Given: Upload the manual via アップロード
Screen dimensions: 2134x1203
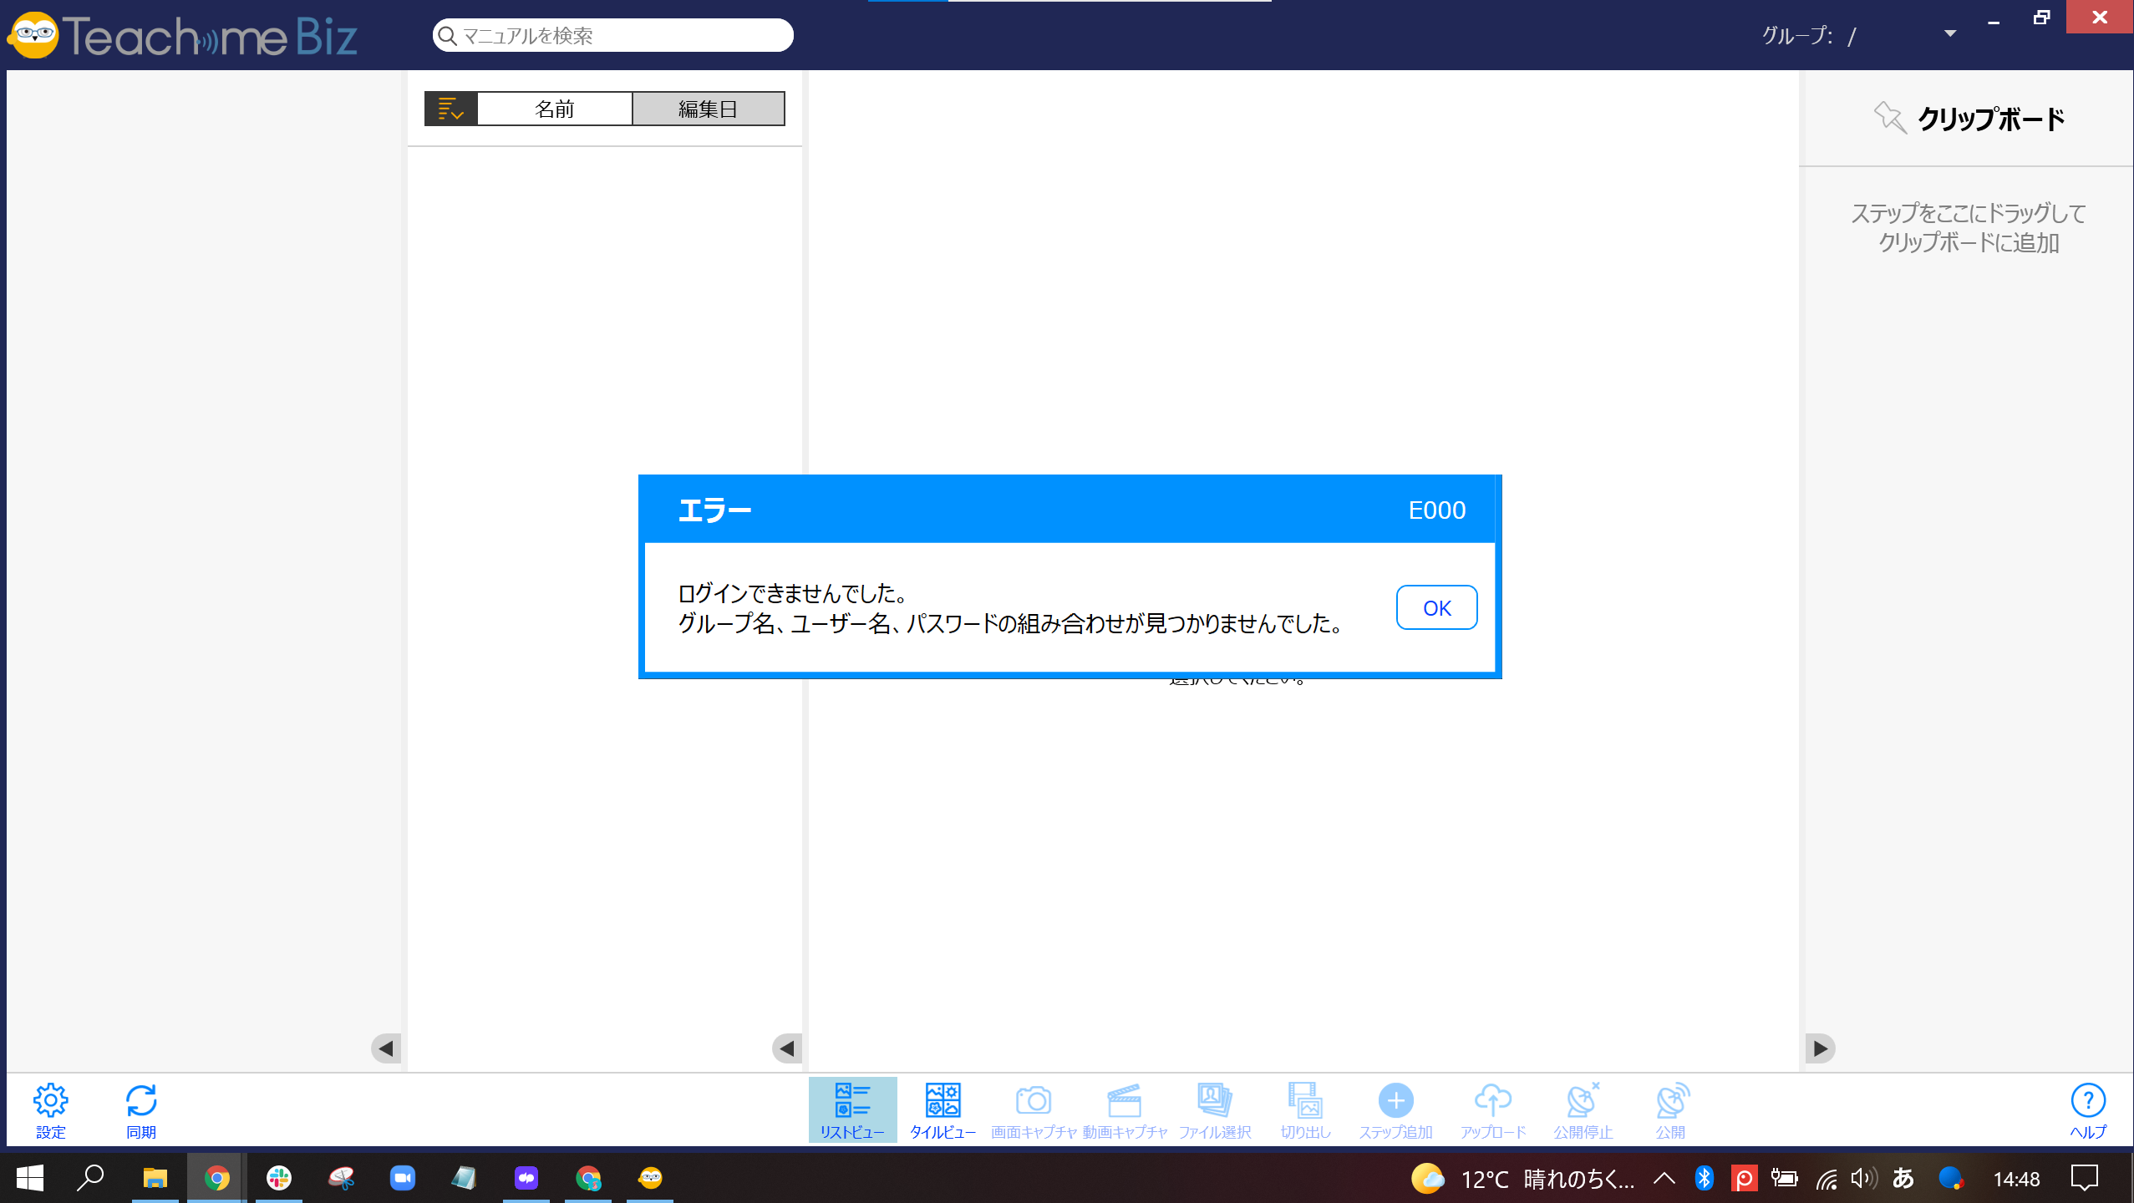Looking at the screenshot, I should 1492,1109.
